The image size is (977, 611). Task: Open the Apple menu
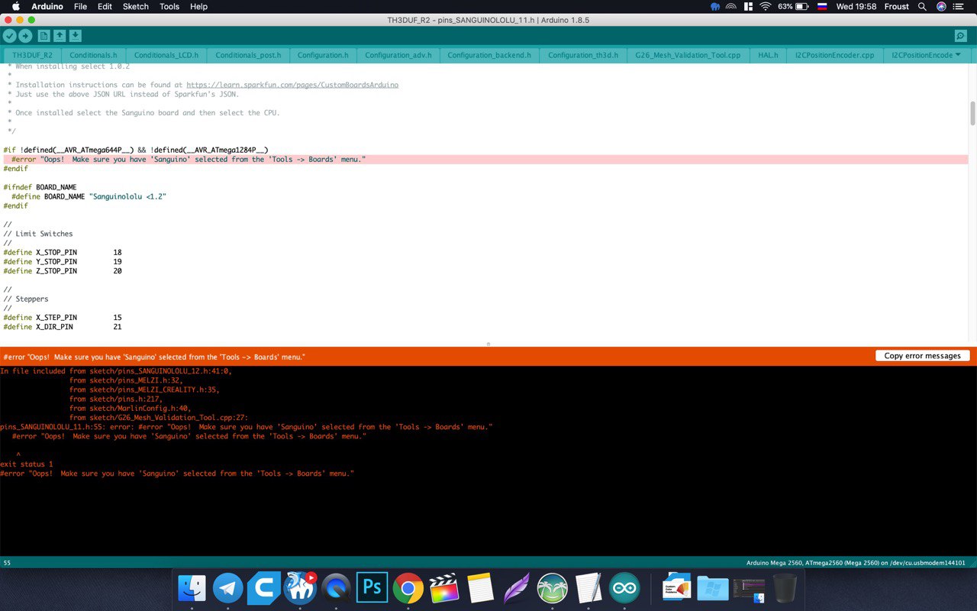tap(15, 6)
